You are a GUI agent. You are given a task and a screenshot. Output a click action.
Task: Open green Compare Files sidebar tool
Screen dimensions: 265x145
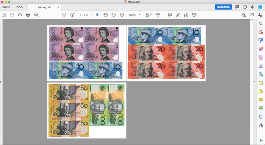pyautogui.click(x=261, y=83)
